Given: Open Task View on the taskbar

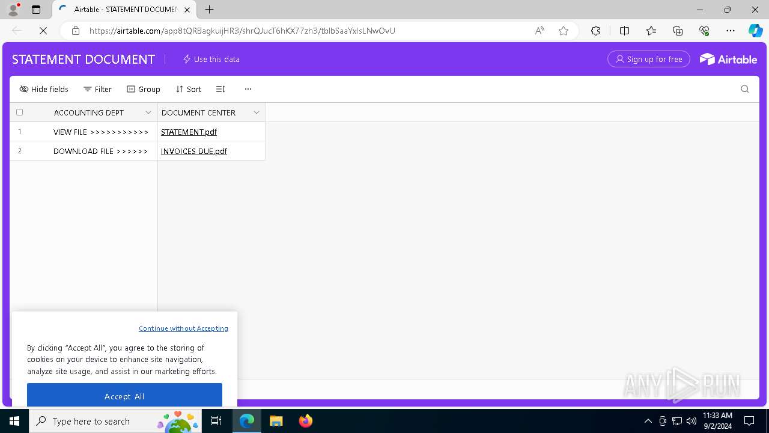Looking at the screenshot, I should click(217, 421).
